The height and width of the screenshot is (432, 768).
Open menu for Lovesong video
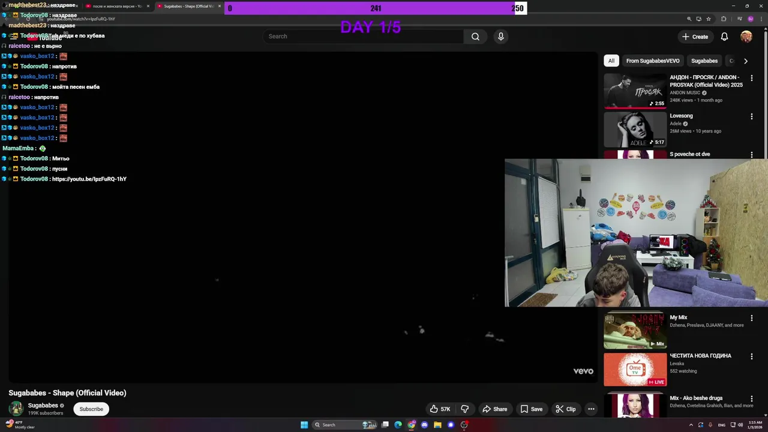coord(751,116)
